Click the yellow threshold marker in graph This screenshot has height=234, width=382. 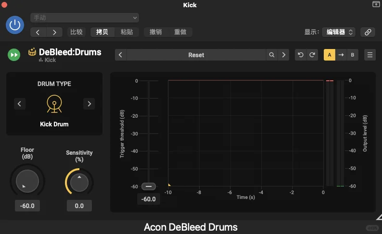[x=169, y=185]
